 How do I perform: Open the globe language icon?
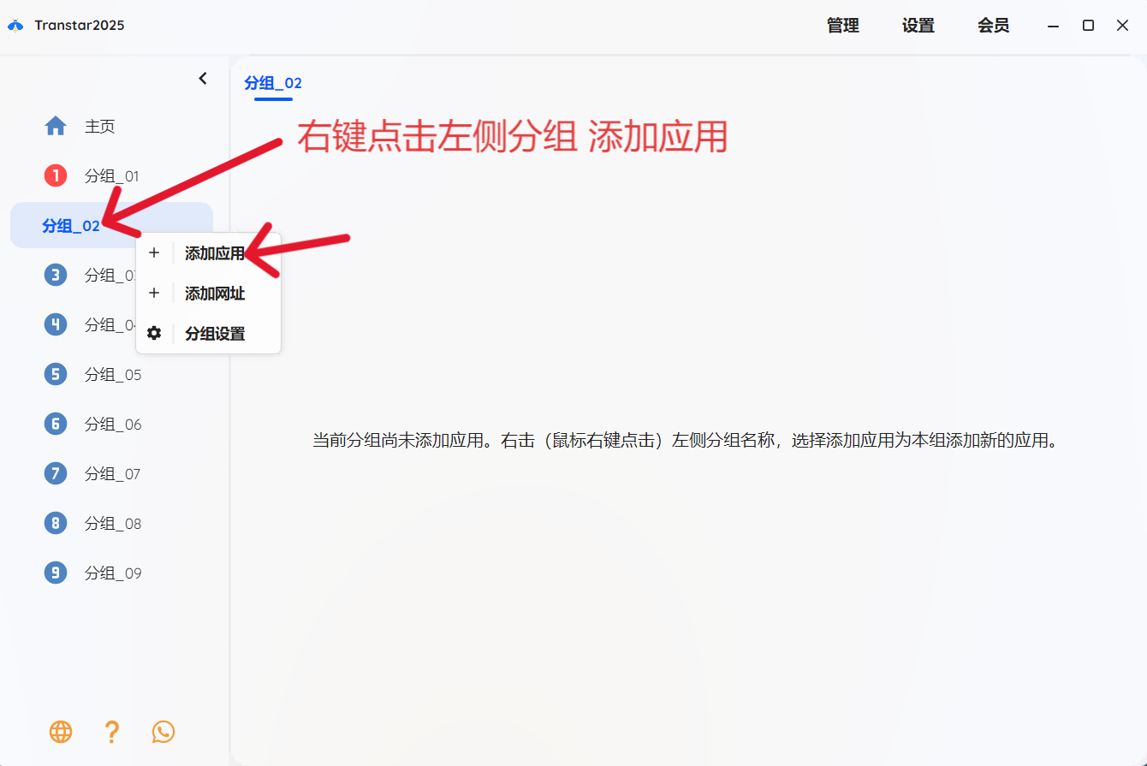tap(61, 732)
